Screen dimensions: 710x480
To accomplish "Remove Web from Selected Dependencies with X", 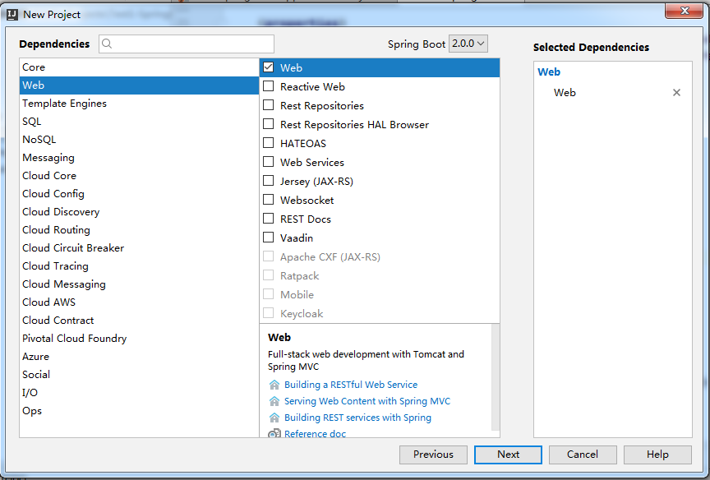I will click(676, 92).
